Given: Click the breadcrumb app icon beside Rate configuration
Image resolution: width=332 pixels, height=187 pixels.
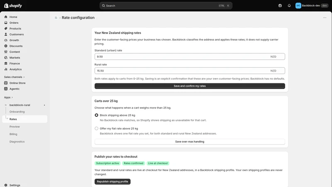Looking at the screenshot, I should (x=56, y=18).
